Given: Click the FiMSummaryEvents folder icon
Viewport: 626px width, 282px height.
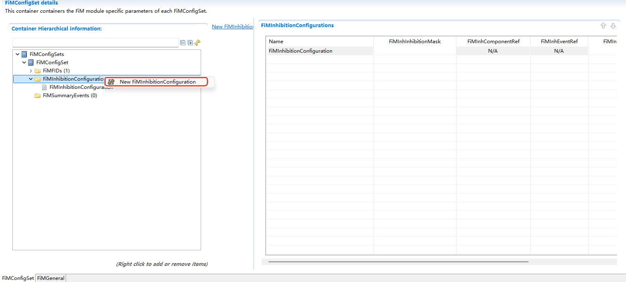Looking at the screenshot, I should pyautogui.click(x=37, y=95).
